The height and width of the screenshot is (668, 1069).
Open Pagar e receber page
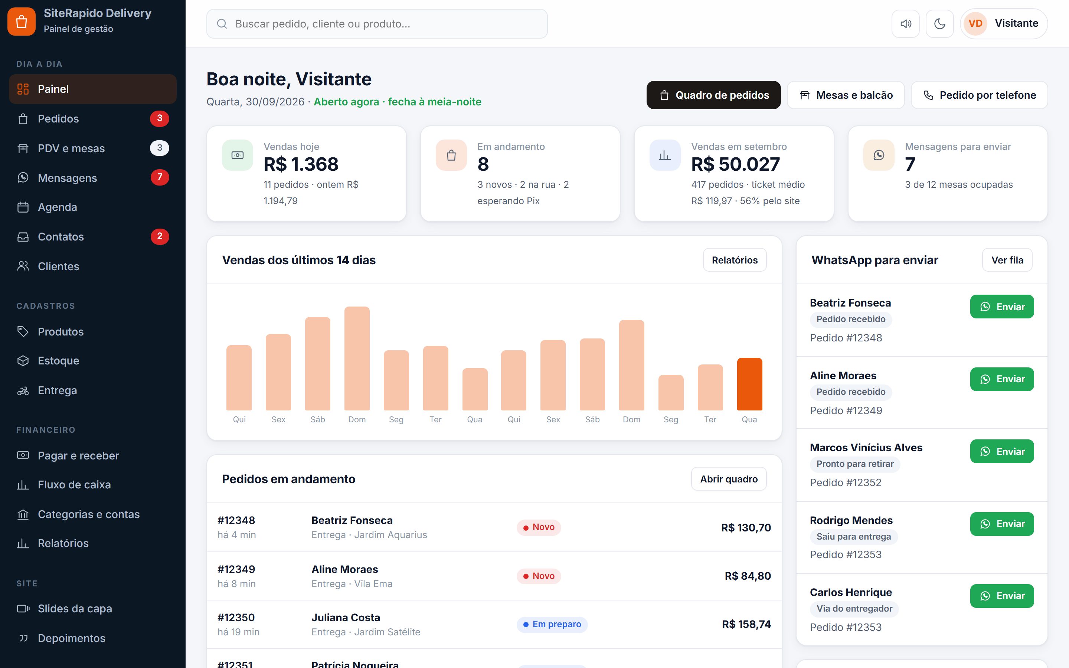click(x=93, y=455)
